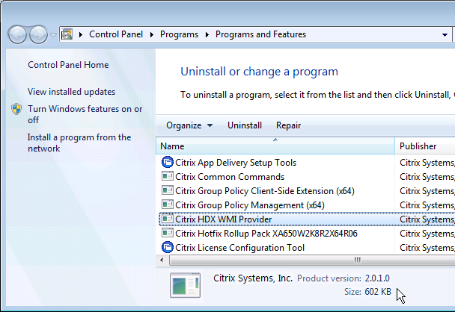This screenshot has width=455, height=312.
Task: Open Turn Windows features on or off
Action: coord(85,114)
